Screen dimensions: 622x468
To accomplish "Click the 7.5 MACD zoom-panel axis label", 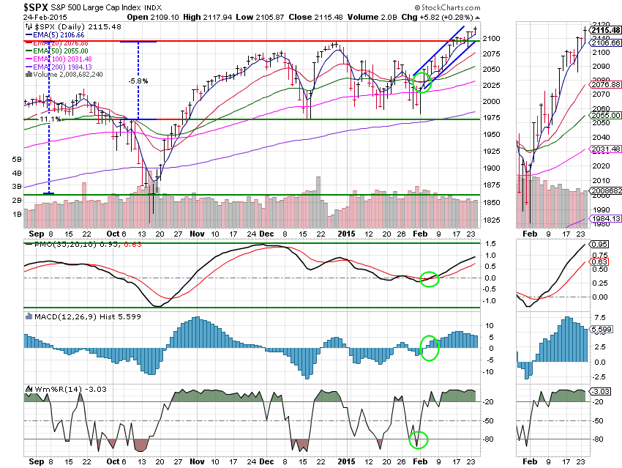I will coord(600,317).
